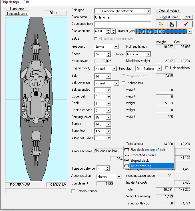
Task: Expand Conning tower armour dropdown
Action: tap(108, 117)
